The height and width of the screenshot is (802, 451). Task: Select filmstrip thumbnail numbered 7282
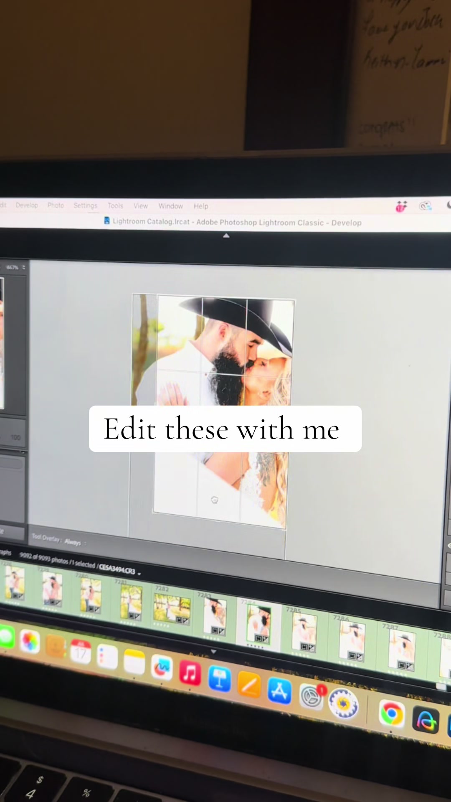pos(171,607)
